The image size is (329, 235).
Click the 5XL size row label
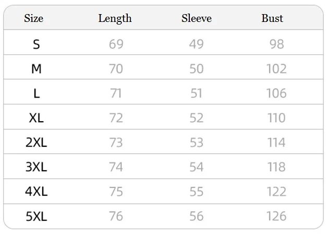tap(36, 216)
